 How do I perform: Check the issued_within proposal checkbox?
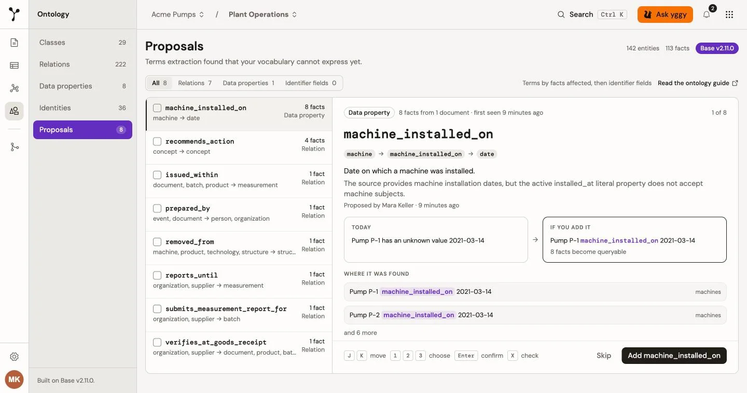157,175
